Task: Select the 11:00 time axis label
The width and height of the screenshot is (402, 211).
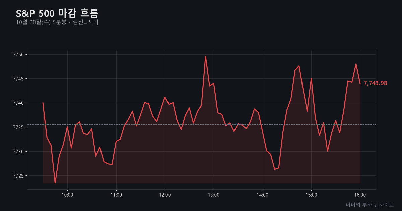Action: [116, 195]
